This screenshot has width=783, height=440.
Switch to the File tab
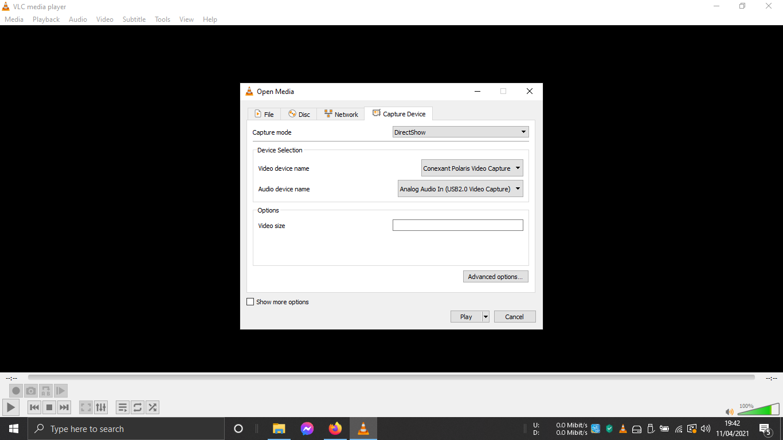click(x=264, y=114)
